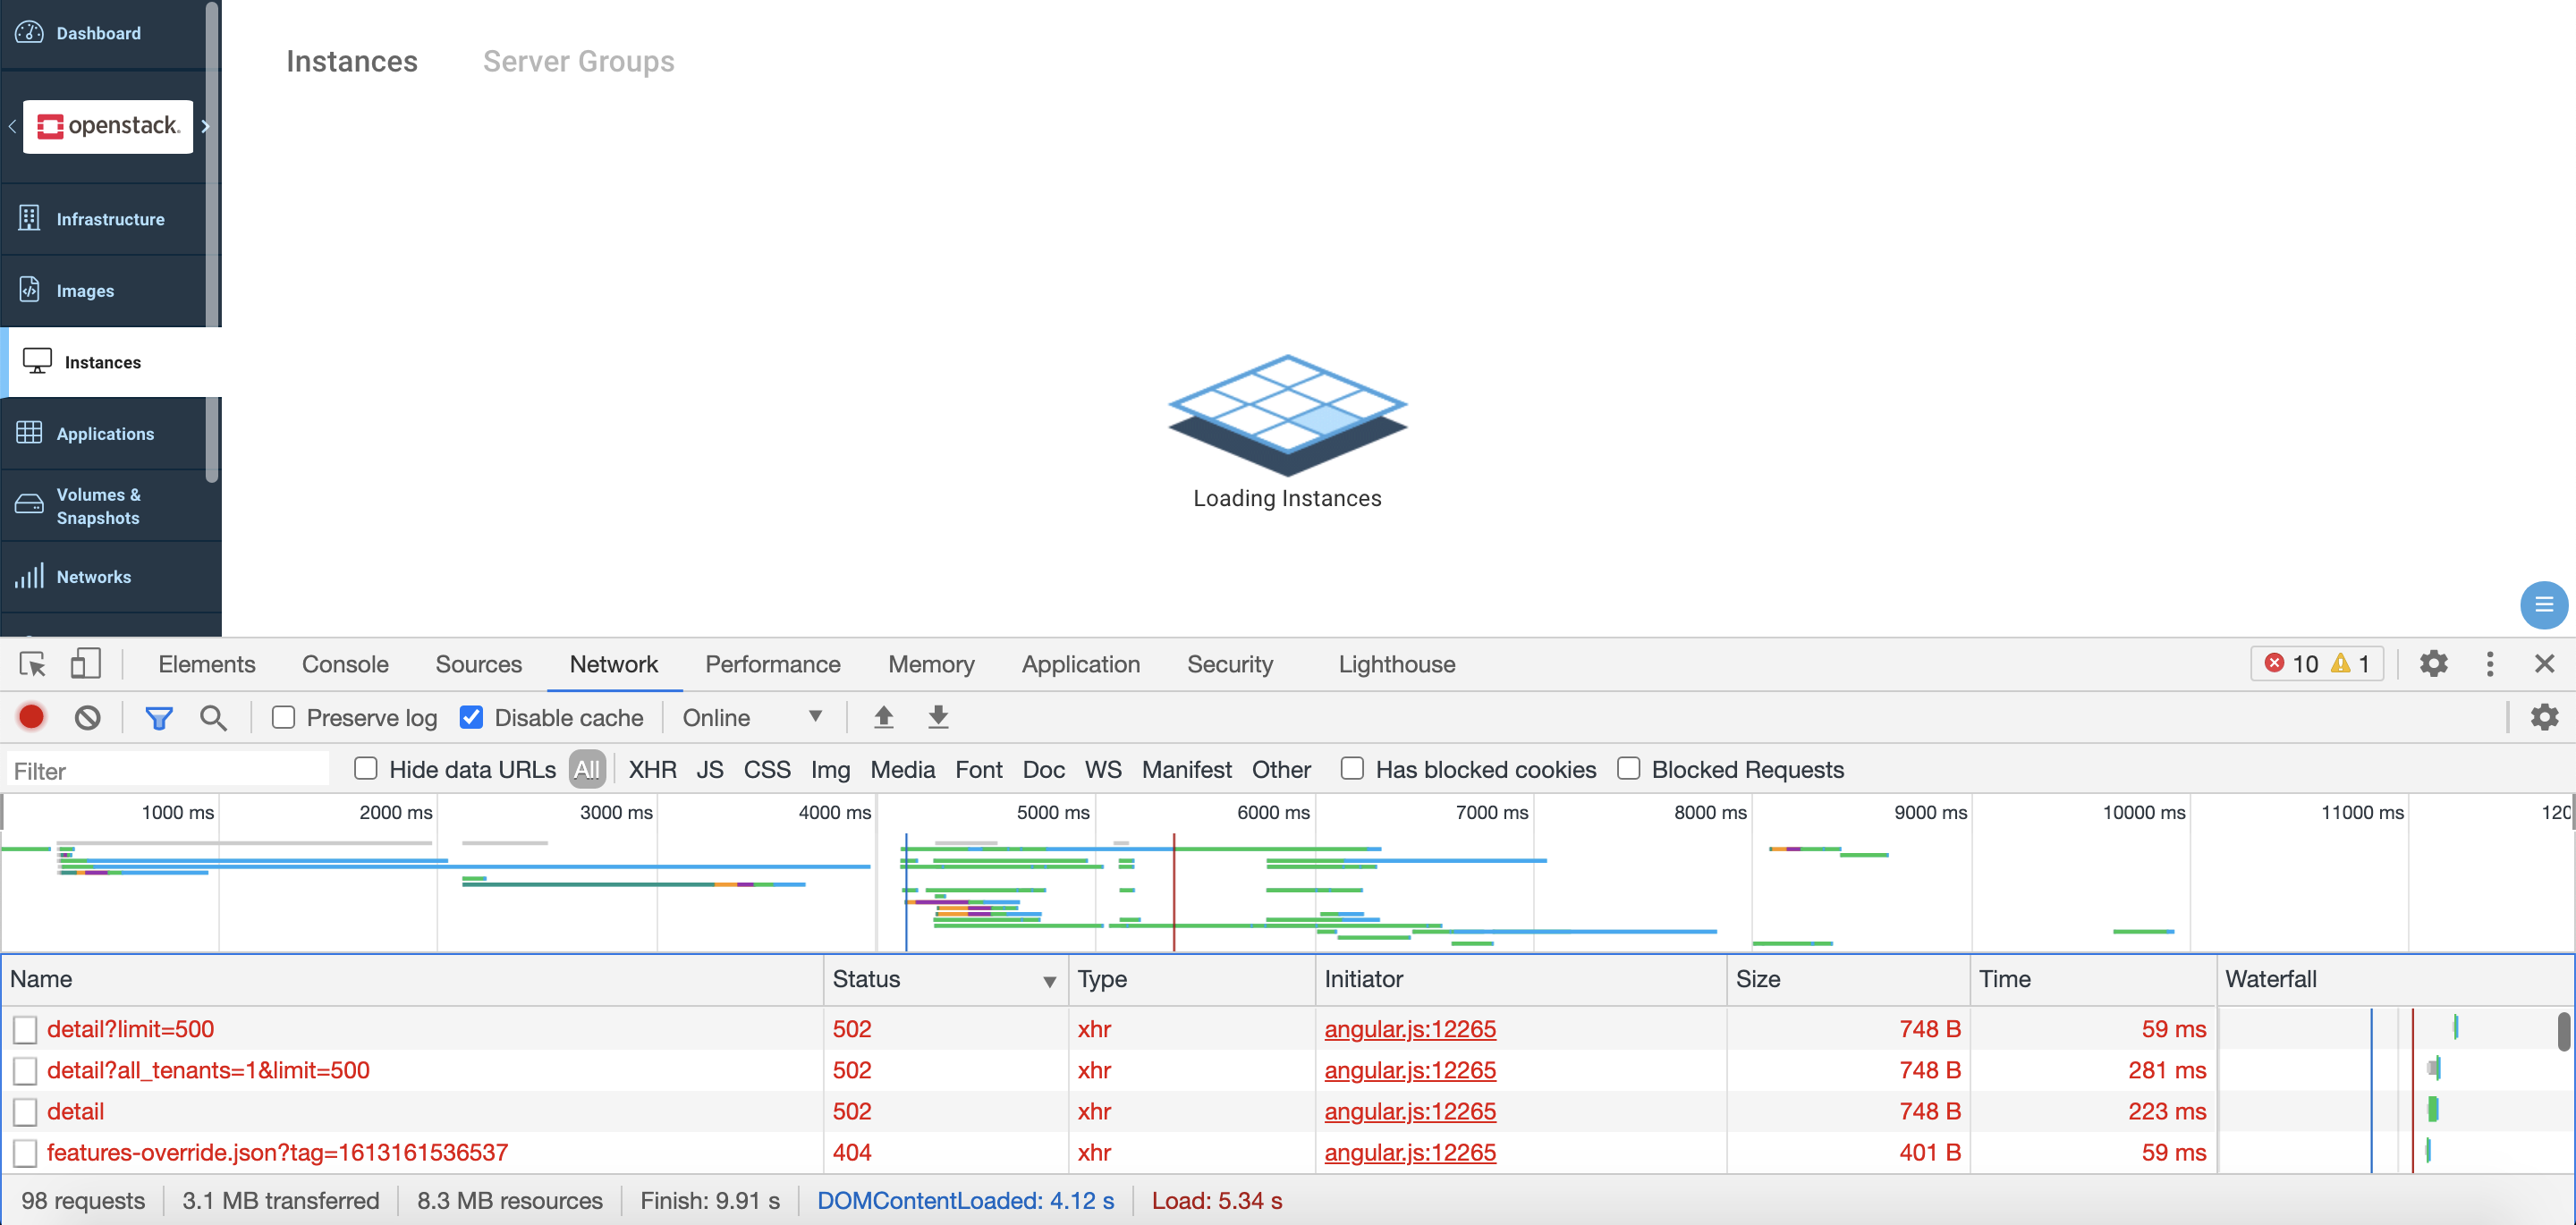Open DevTools three-dot customize menu
This screenshot has width=2576, height=1225.
pos(2490,664)
